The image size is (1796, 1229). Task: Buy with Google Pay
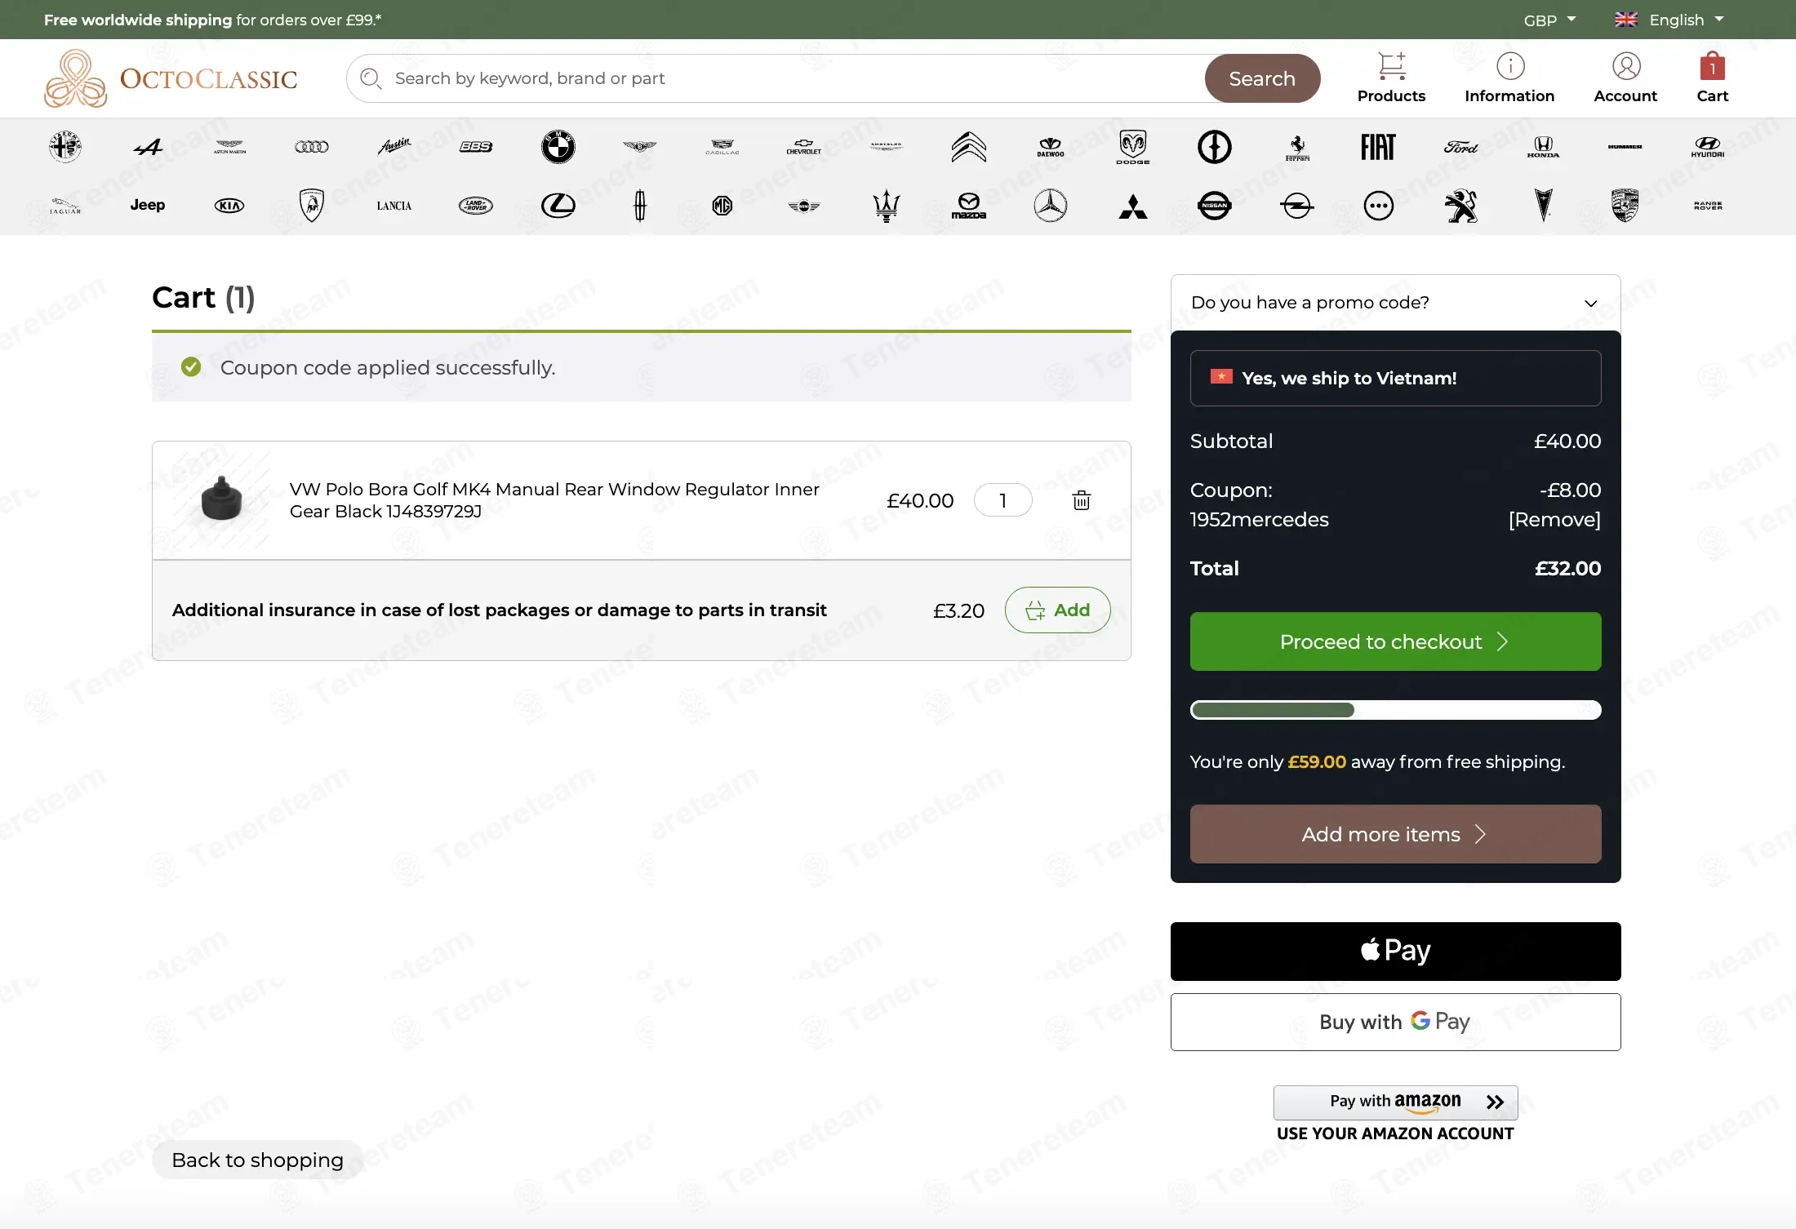1395,1022
